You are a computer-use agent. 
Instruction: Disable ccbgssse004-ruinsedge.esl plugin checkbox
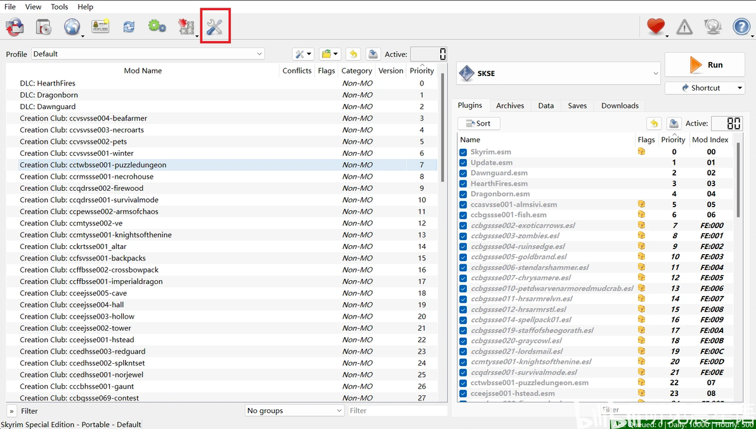(464, 247)
